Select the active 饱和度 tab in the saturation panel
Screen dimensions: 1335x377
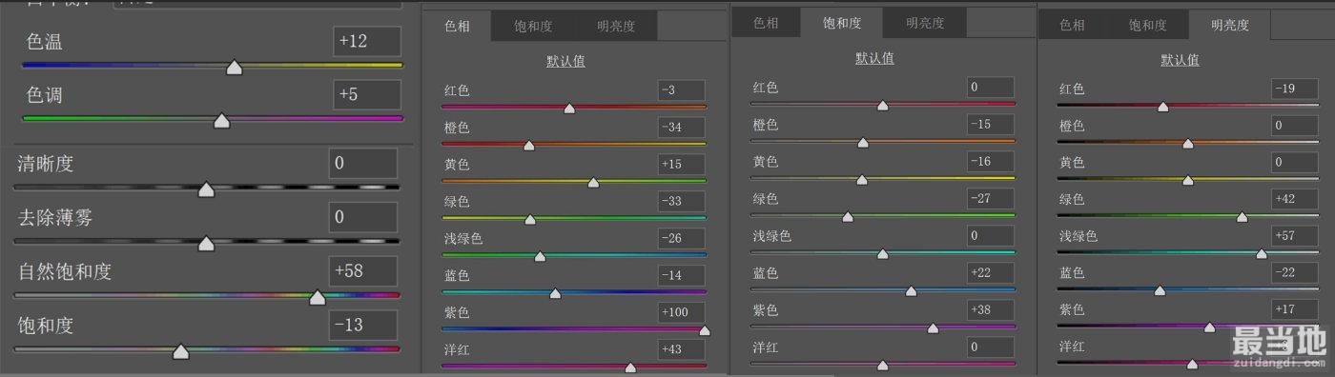click(841, 23)
